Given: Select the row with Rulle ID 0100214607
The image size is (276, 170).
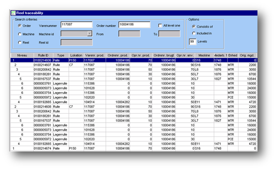Looking at the screenshot, I should click(134, 65).
